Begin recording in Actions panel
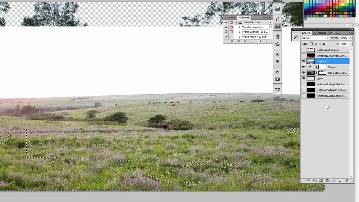 [x=239, y=41]
